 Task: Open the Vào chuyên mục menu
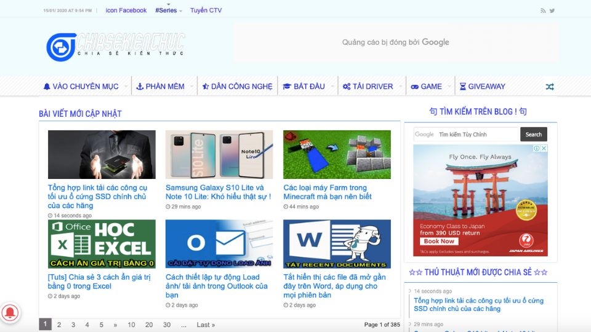pos(85,87)
